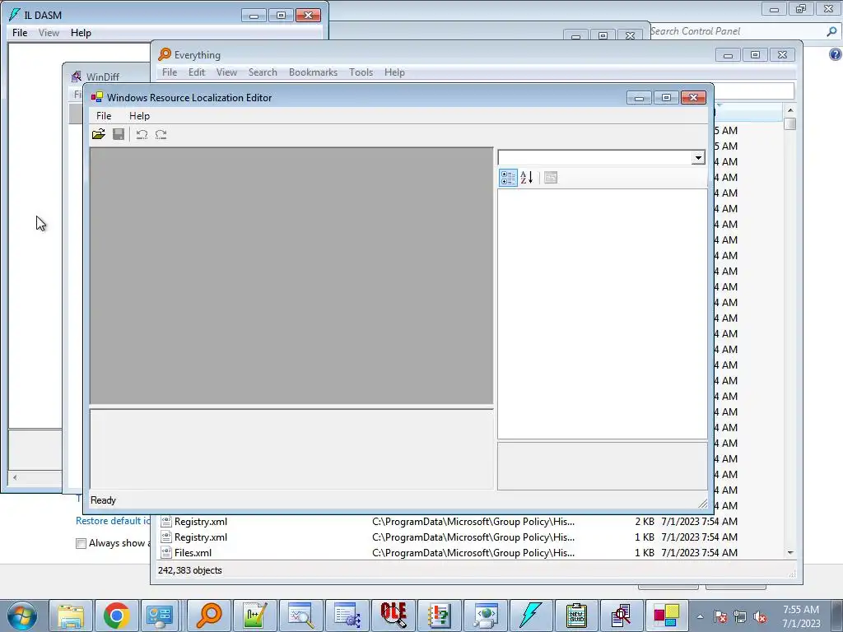Click the network tray icon

(740, 617)
